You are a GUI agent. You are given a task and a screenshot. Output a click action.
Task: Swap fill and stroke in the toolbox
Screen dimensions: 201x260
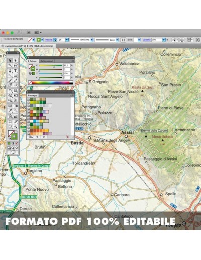click(17, 131)
